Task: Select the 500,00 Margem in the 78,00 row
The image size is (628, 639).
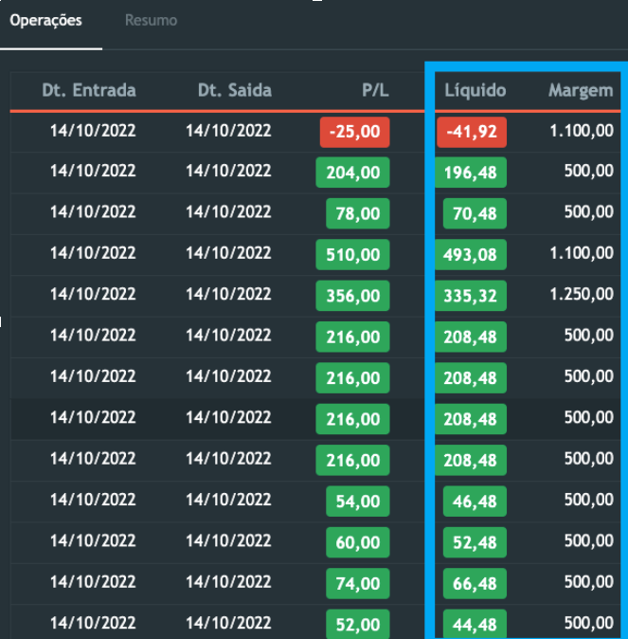Action: pyautogui.click(x=589, y=211)
